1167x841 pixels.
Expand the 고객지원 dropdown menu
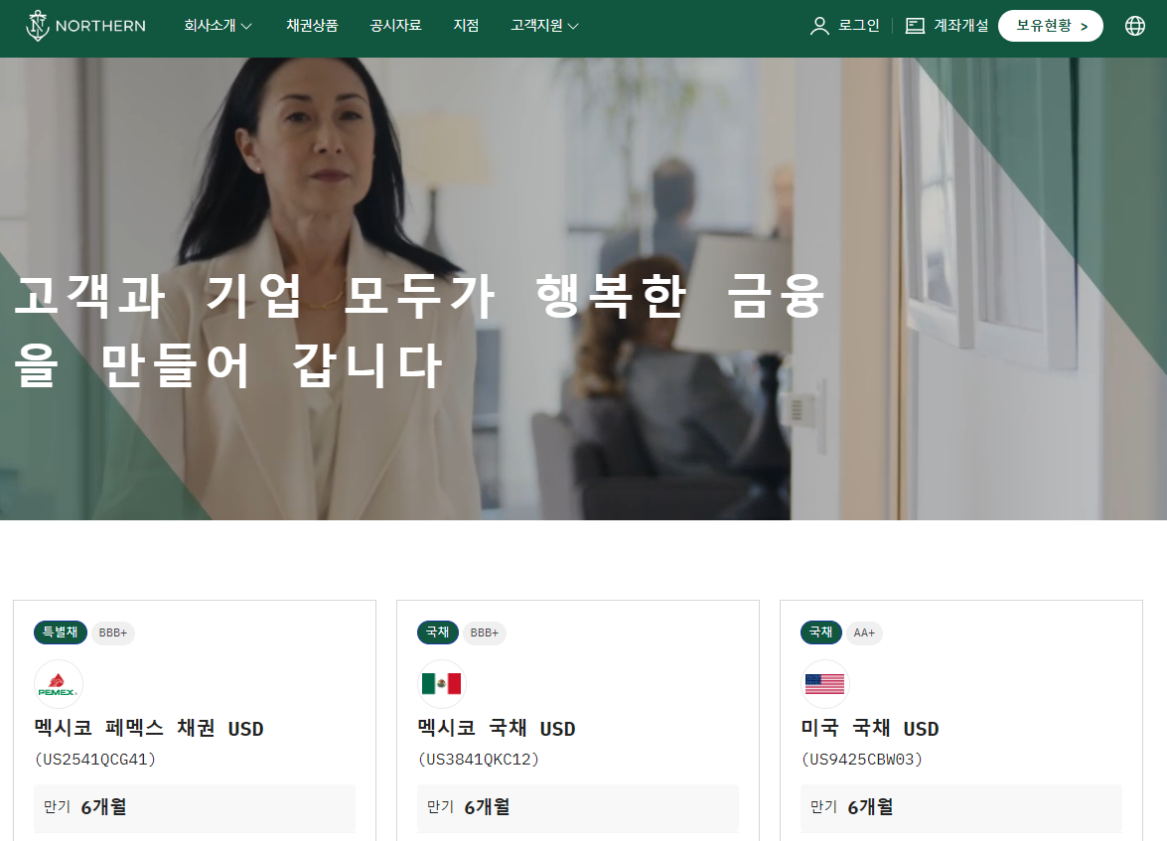[545, 26]
